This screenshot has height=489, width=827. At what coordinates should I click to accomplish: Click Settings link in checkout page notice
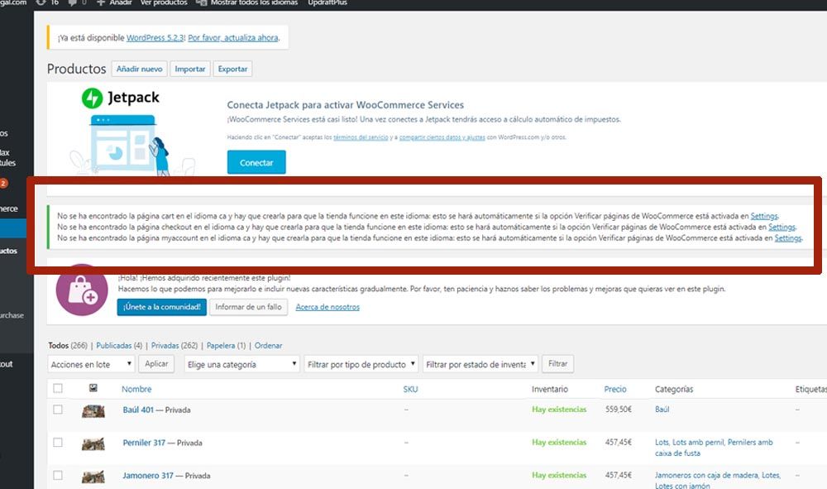coord(782,227)
